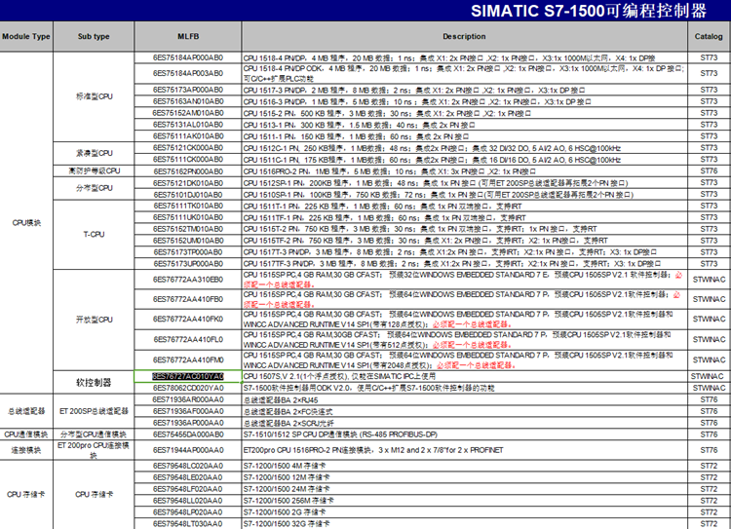This screenshot has width=731, height=529.
Task: Select cell 6ES79548LF020AA0
Action: tap(188, 489)
